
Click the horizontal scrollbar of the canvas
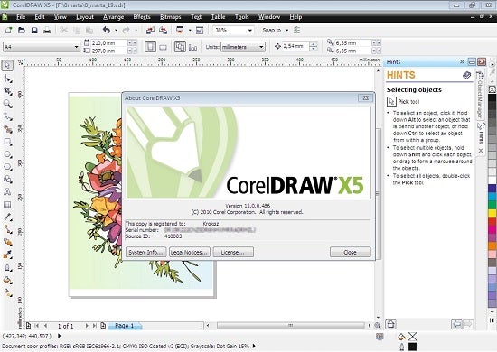290,326
